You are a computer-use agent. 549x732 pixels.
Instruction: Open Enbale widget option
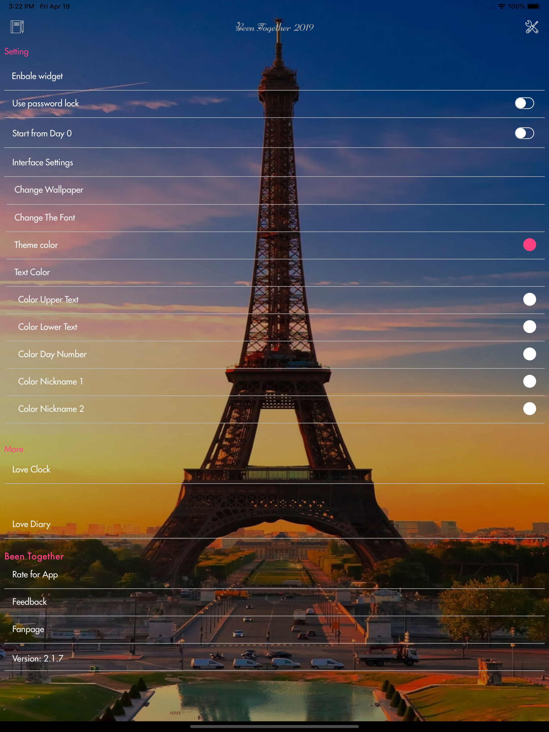[37, 76]
